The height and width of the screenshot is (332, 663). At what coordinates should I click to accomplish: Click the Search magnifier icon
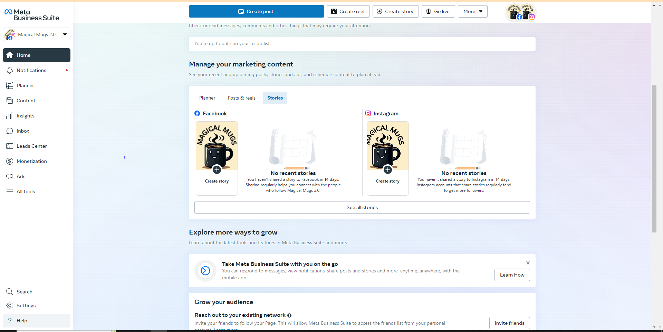click(x=10, y=292)
